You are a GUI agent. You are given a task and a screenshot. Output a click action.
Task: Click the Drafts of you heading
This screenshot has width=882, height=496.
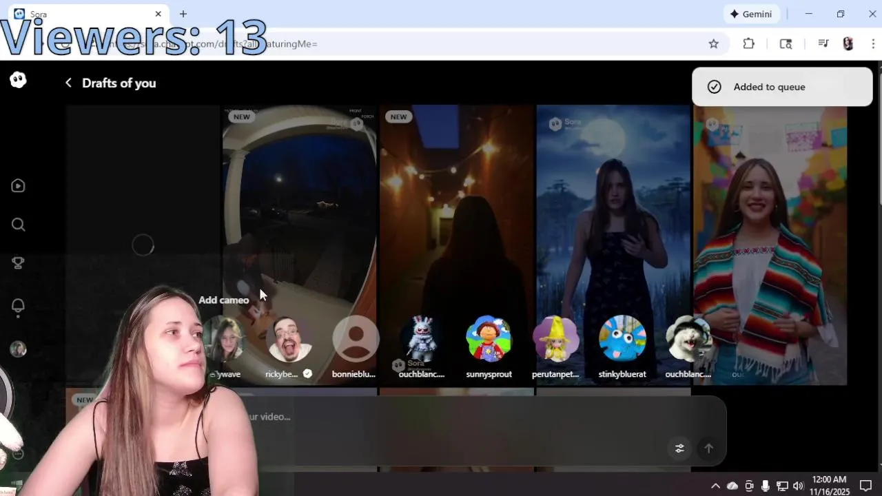(x=119, y=83)
